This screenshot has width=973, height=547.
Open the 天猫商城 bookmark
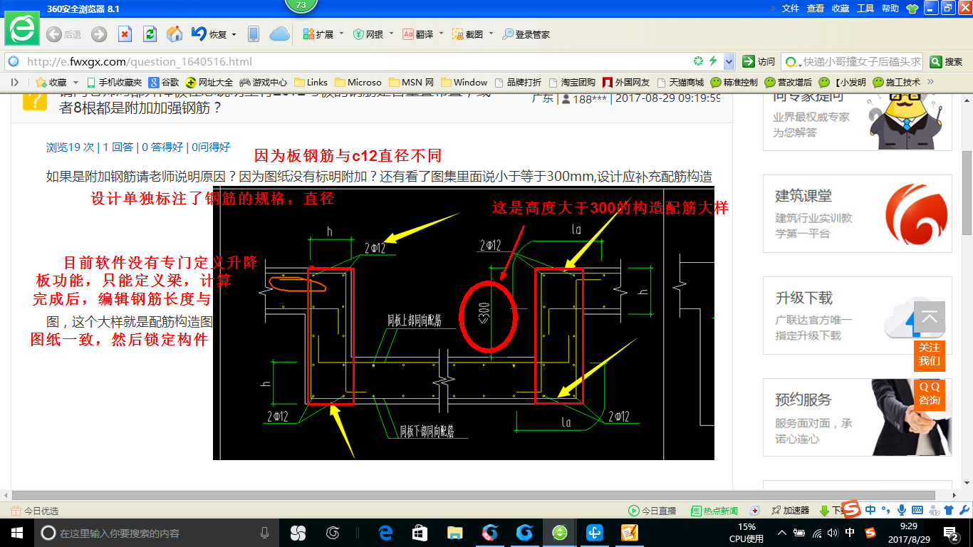click(x=680, y=82)
